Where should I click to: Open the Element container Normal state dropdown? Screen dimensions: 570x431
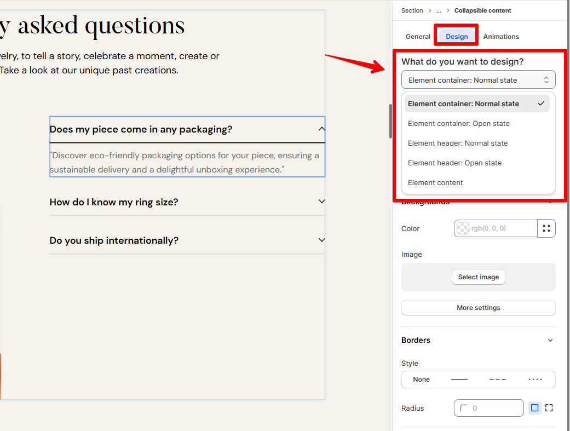coord(479,80)
